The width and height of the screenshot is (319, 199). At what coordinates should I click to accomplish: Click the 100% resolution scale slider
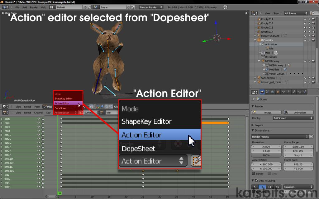pyautogui.click(x=266, y=155)
